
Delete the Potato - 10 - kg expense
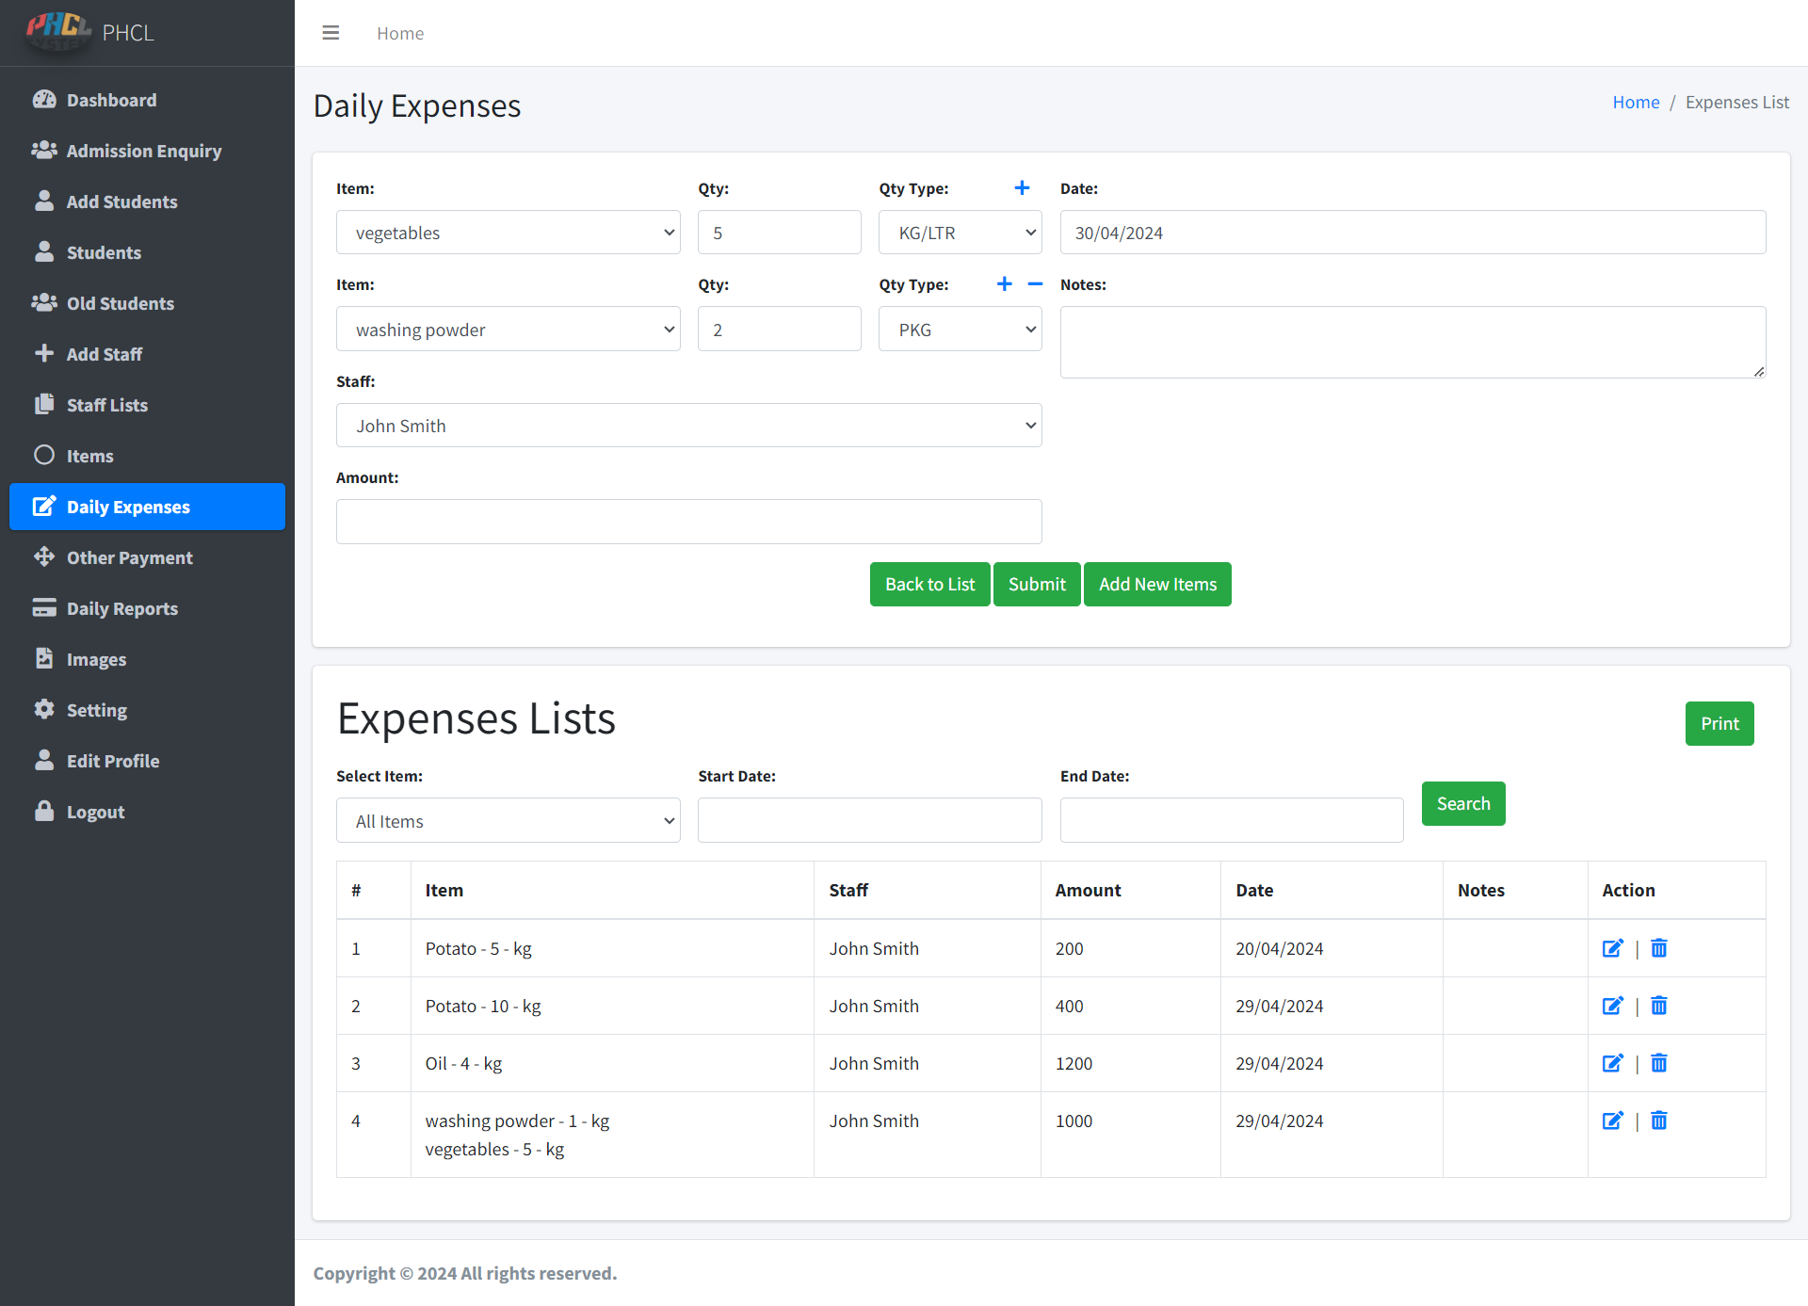pyautogui.click(x=1659, y=1006)
